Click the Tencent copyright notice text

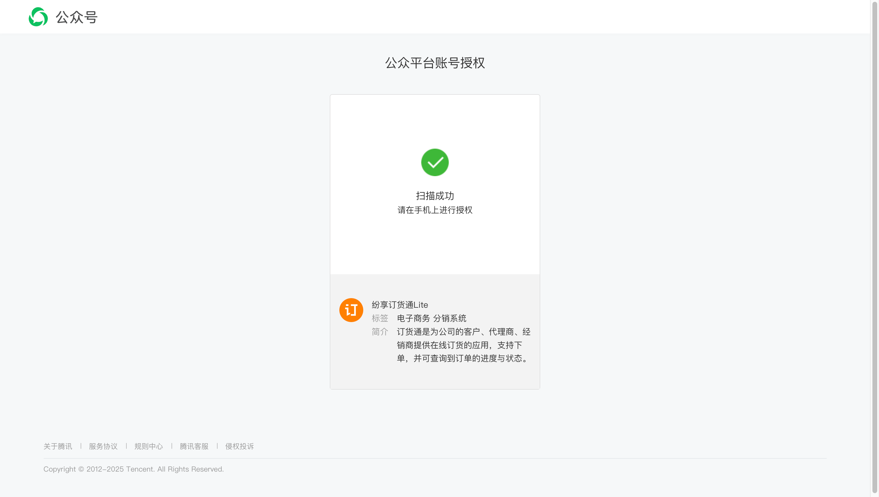point(133,469)
